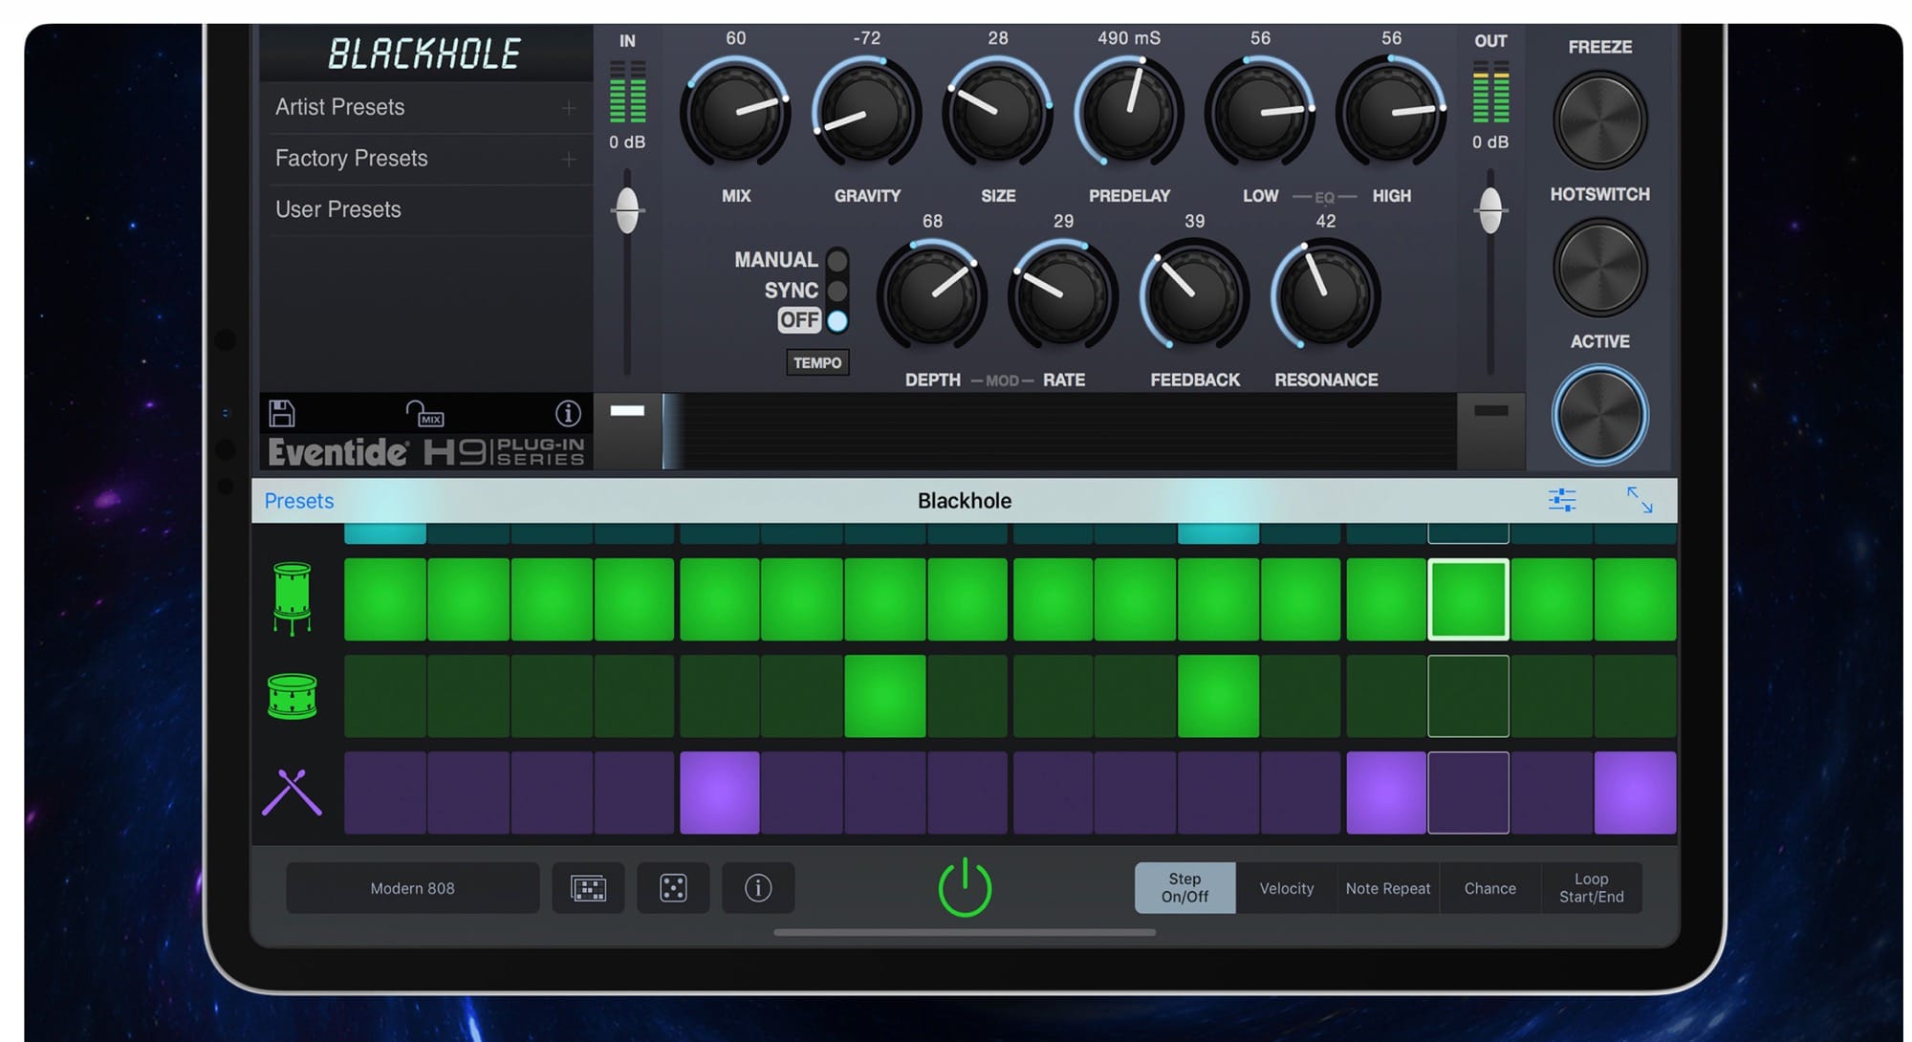Click the Hotswitch knob

click(1599, 268)
